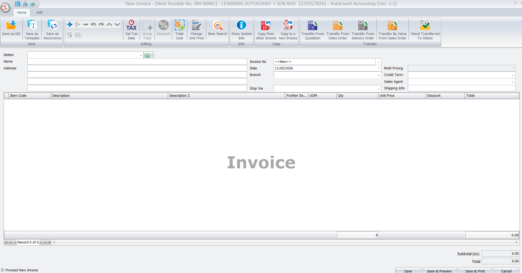Click the Cancel button
This screenshot has height=273, width=522.
tap(506, 271)
